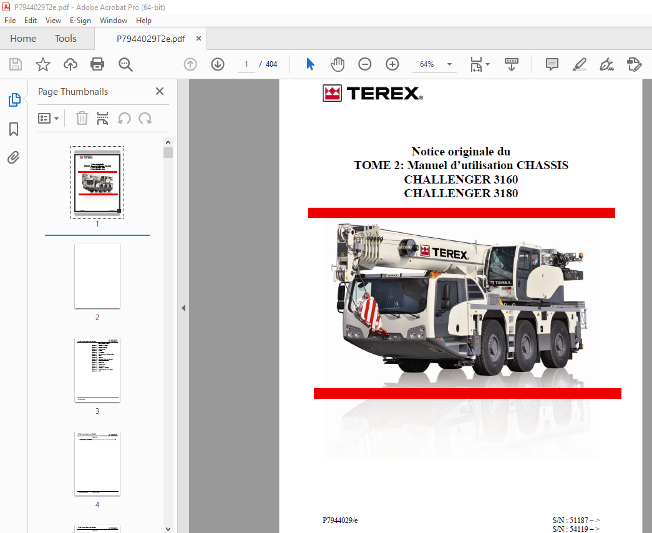This screenshot has height=533, width=652.
Task: Delete selected pages with the trash icon
Action: [x=82, y=118]
